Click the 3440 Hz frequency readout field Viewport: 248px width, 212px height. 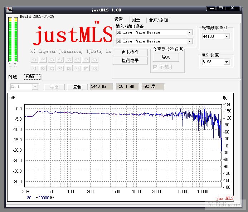[101, 86]
